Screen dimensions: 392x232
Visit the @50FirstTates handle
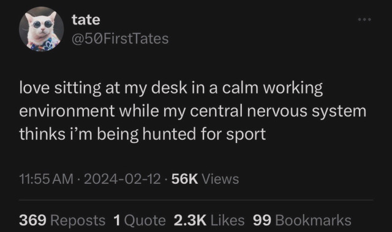[120, 38]
